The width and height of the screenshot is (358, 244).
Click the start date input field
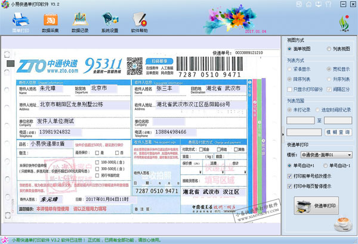pos(301,121)
